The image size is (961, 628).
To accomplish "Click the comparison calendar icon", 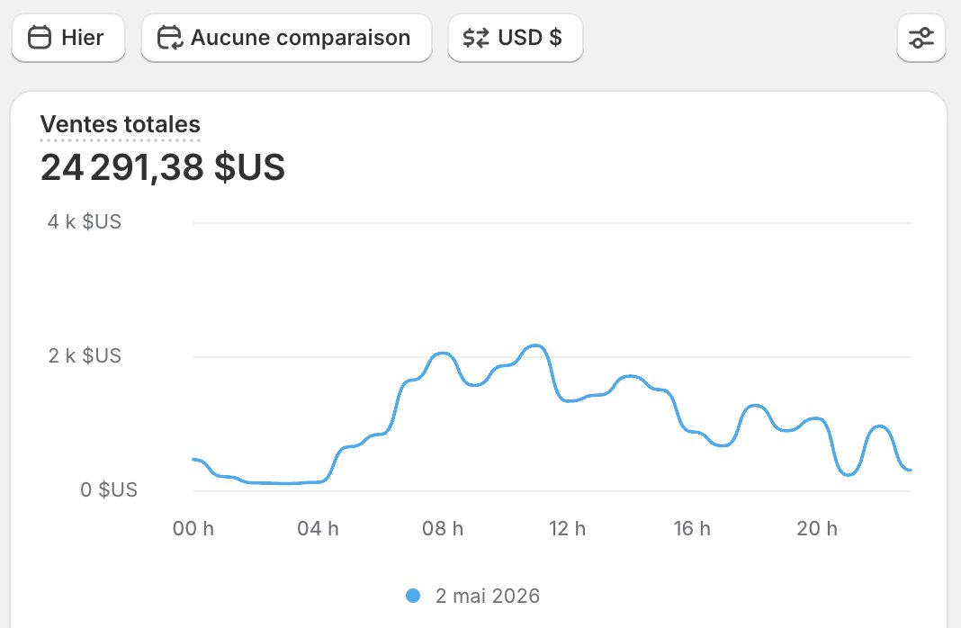I will coord(170,38).
